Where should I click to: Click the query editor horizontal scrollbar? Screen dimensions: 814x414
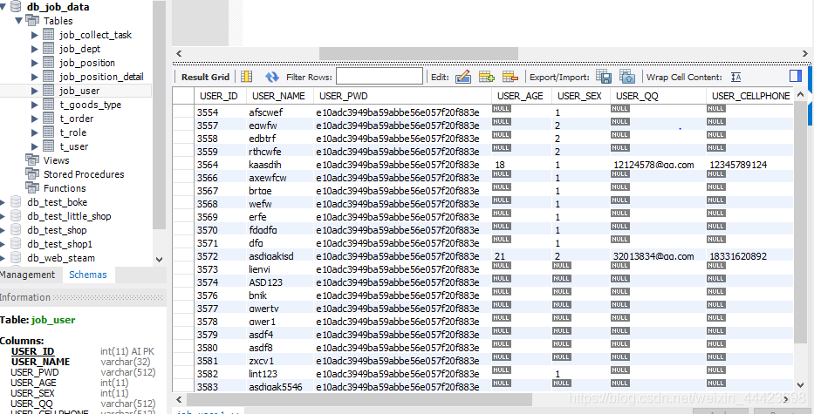point(419,53)
